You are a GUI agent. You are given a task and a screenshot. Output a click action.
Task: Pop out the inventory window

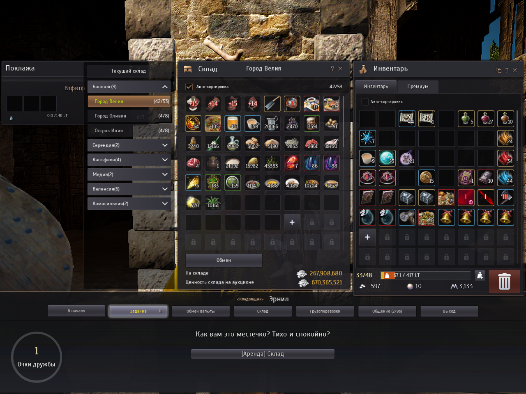pos(499,70)
